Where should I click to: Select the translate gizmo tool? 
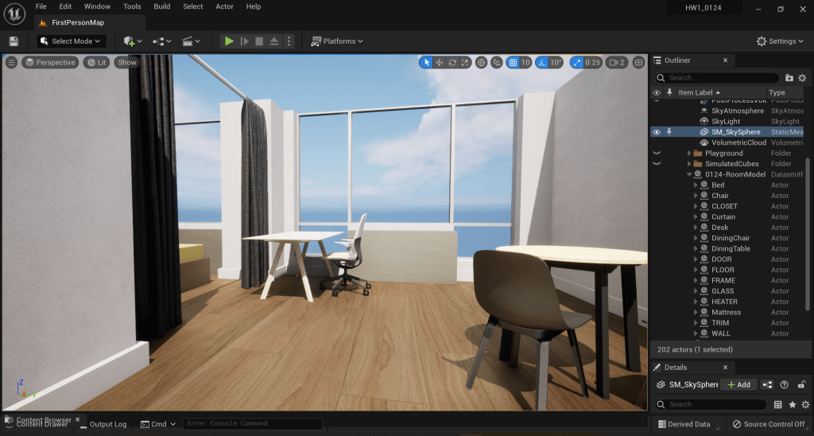point(440,63)
